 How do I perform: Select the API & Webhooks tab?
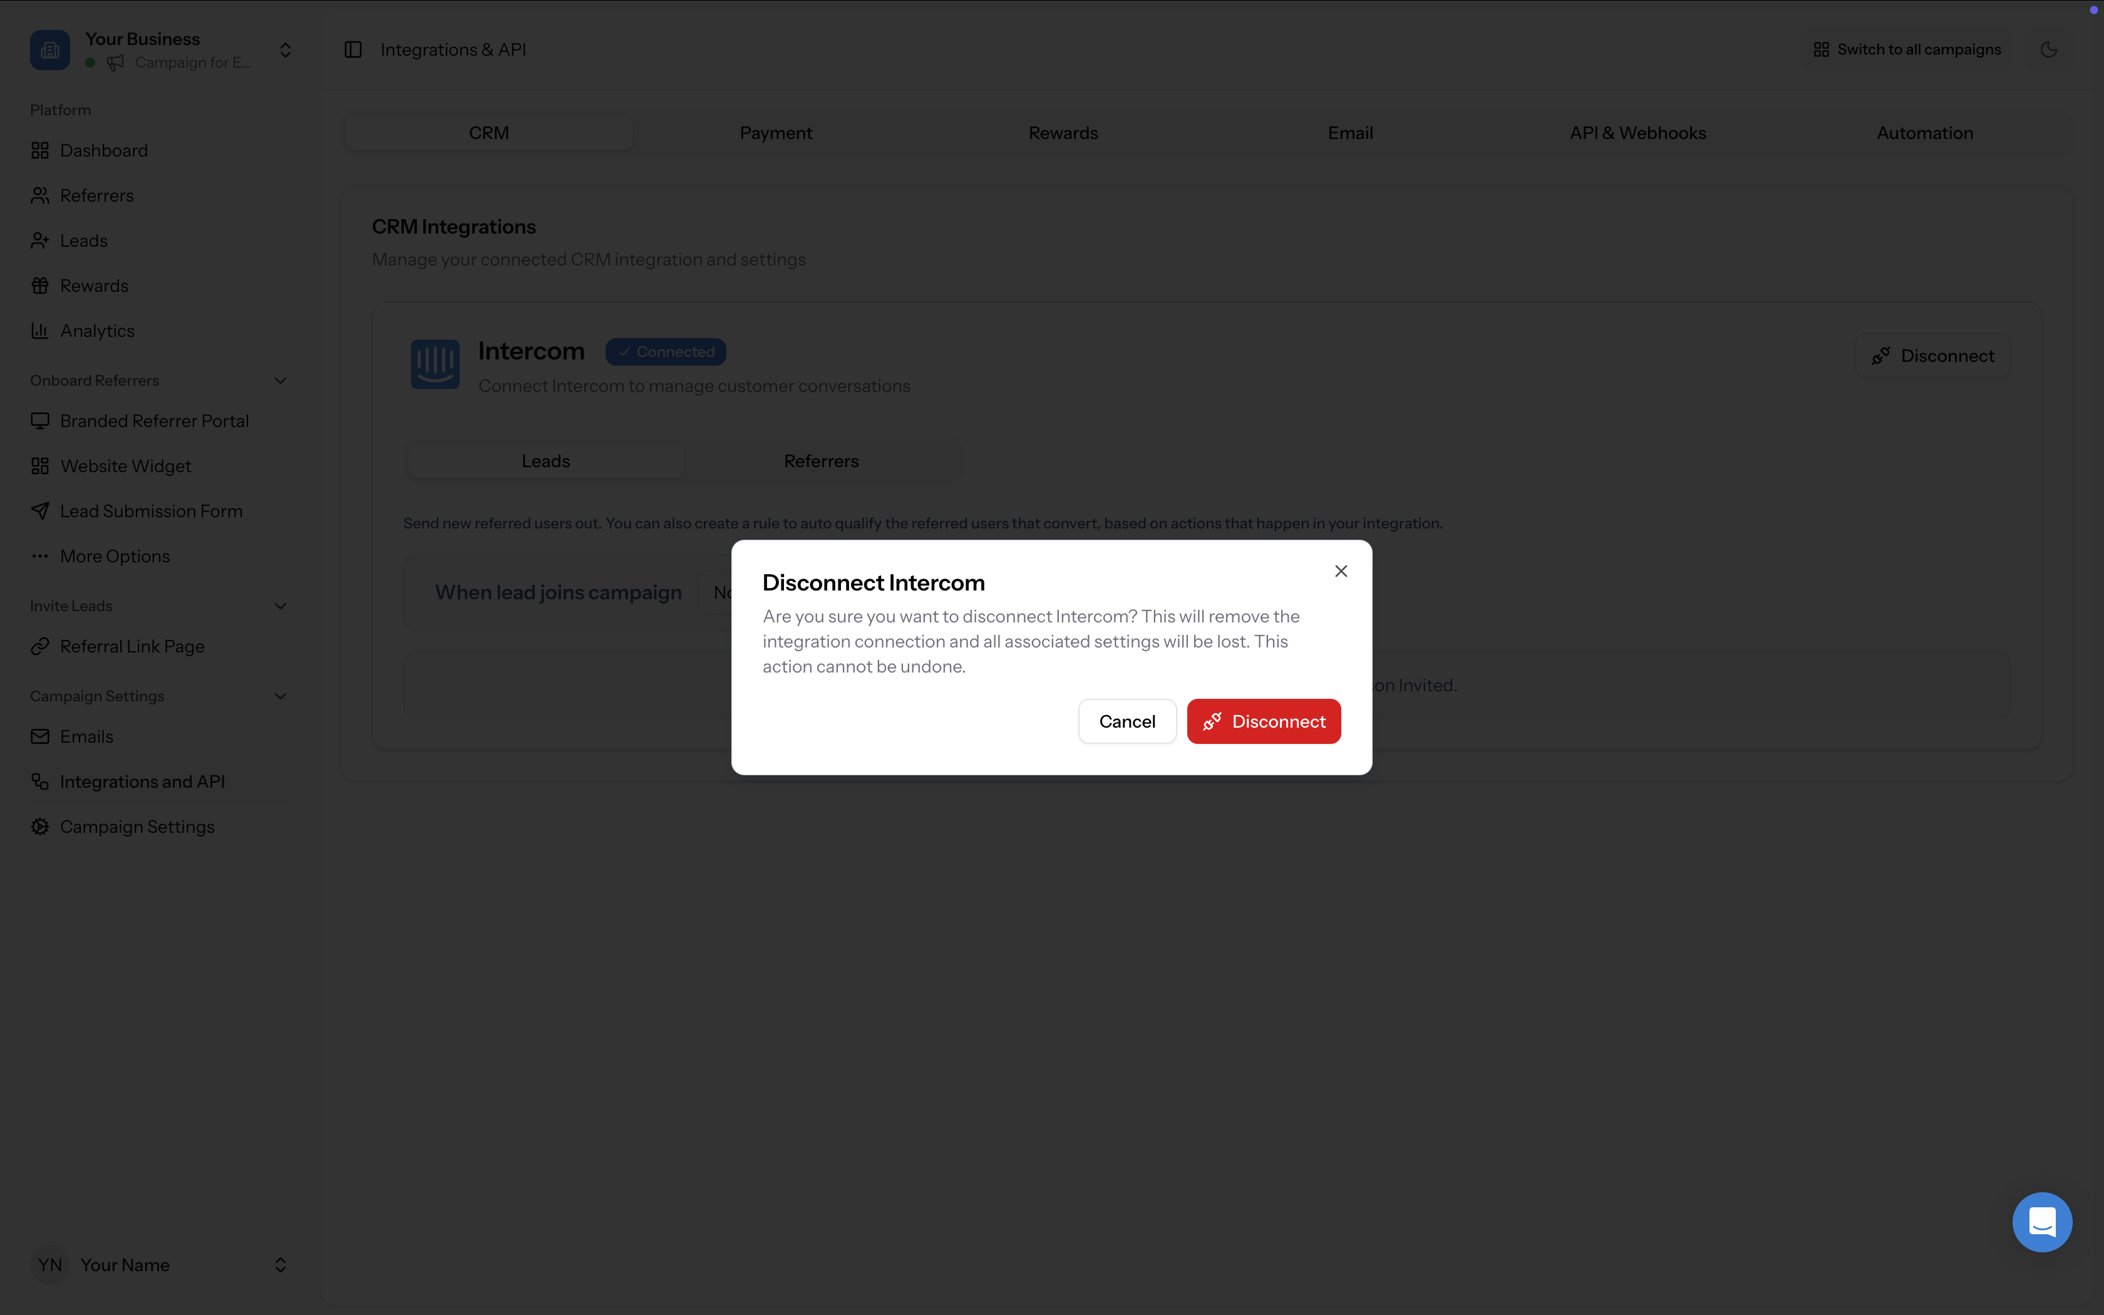[x=1637, y=132]
